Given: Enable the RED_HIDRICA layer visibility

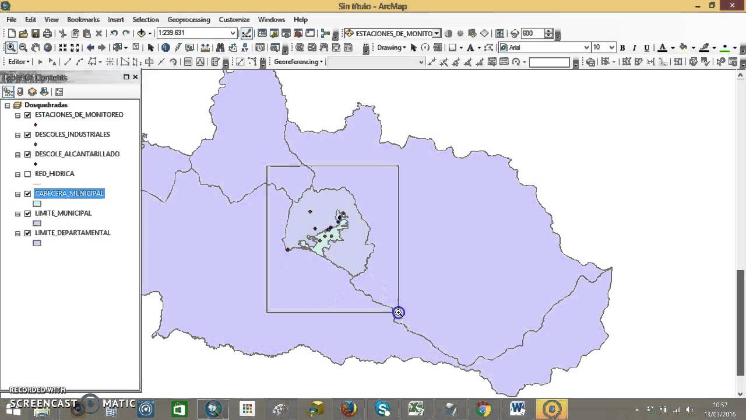Looking at the screenshot, I should 27,173.
